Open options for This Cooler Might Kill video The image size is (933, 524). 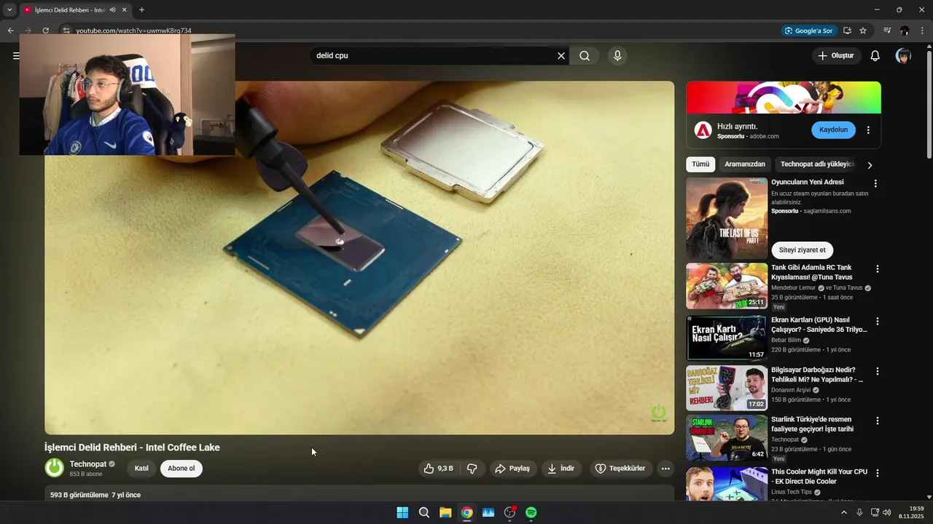click(877, 472)
